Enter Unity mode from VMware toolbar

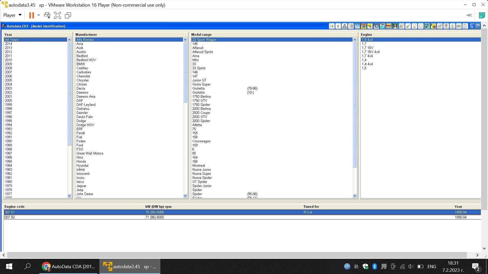(x=68, y=15)
